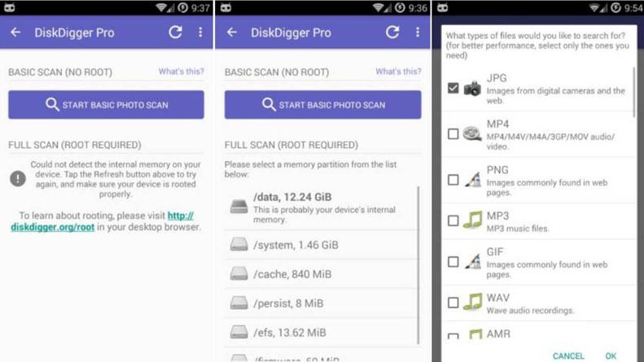Uncheck the JPG file type checkbox

click(x=453, y=88)
